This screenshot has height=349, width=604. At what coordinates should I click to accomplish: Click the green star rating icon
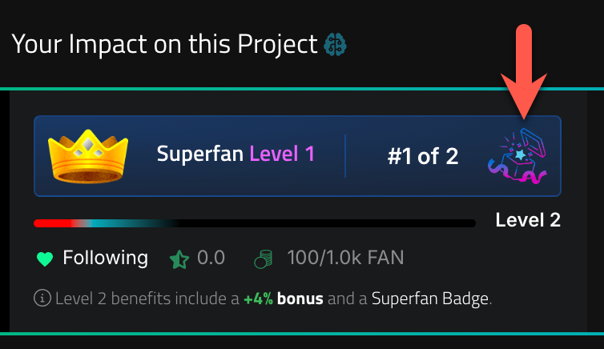[x=179, y=259]
